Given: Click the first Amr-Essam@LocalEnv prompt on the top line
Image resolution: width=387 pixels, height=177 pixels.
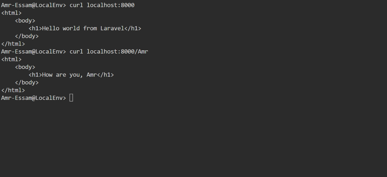Looking at the screenshot, I should click(33, 5).
